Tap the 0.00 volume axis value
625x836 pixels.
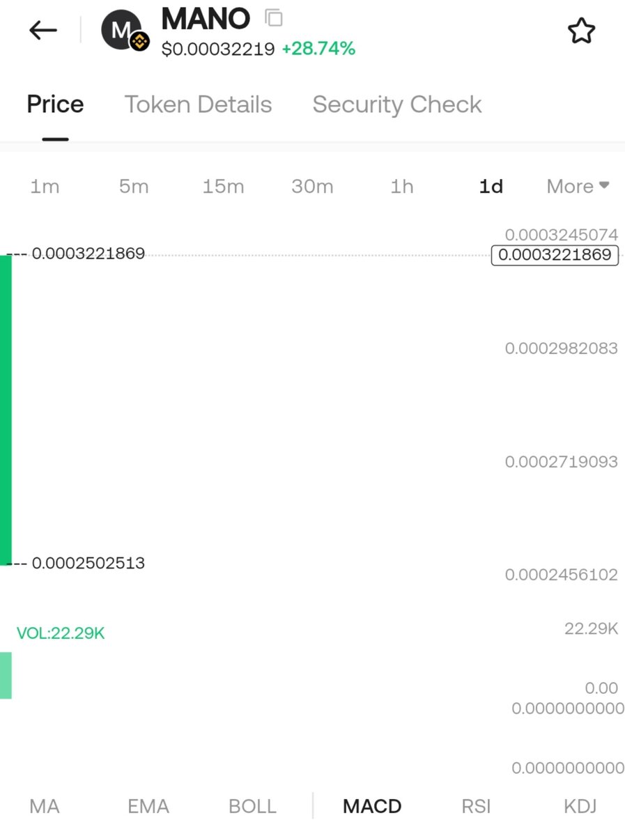pos(601,688)
